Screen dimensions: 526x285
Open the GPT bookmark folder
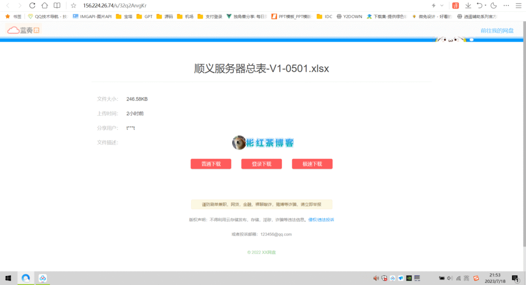(x=144, y=16)
